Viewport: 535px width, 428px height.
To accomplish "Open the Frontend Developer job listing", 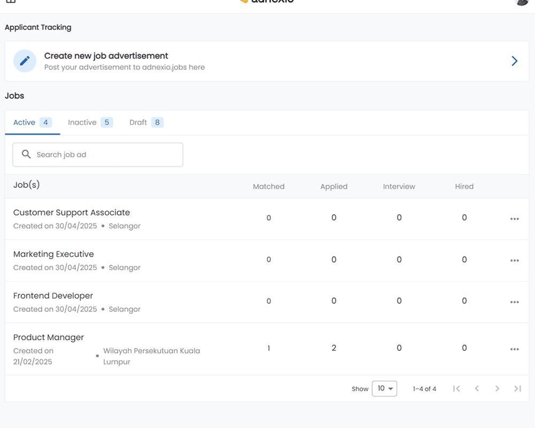I will click(x=53, y=296).
